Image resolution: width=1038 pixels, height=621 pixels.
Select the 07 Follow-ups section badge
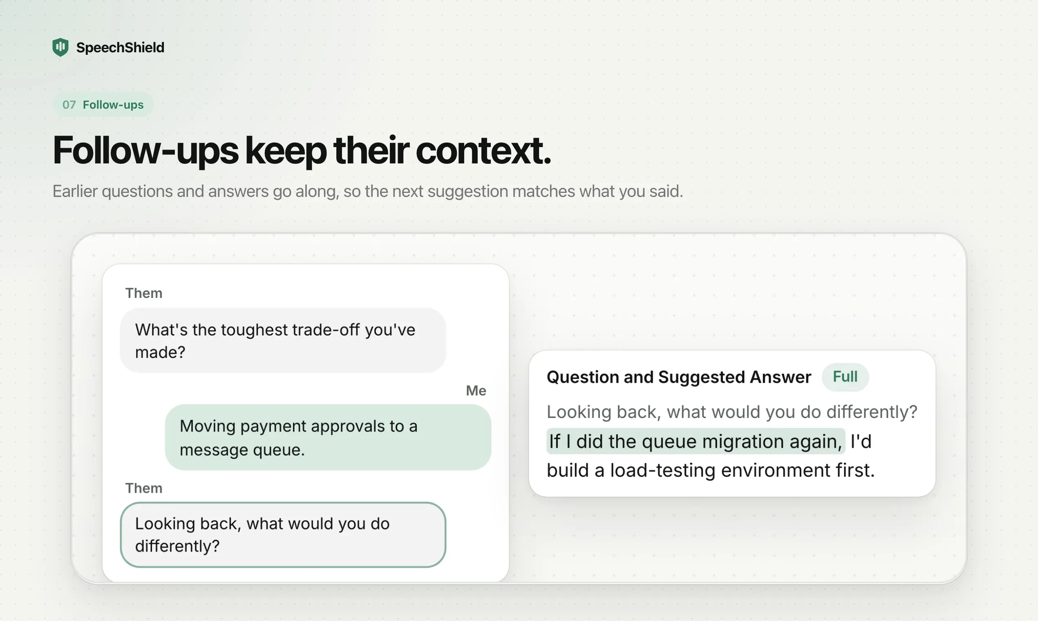pyautogui.click(x=103, y=105)
